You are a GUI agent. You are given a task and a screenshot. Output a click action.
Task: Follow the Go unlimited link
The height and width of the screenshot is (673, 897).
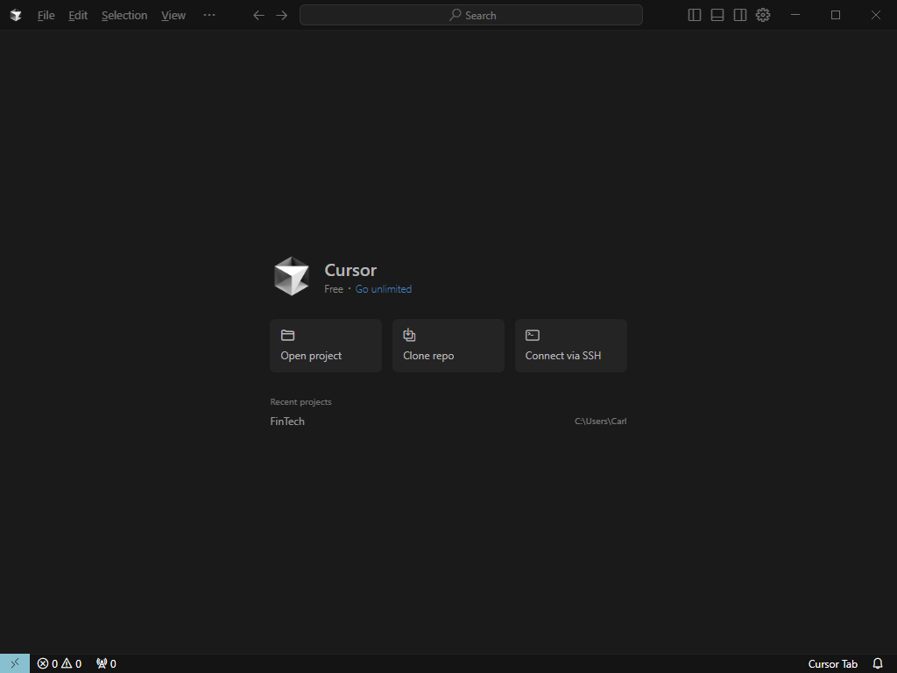[x=384, y=289]
